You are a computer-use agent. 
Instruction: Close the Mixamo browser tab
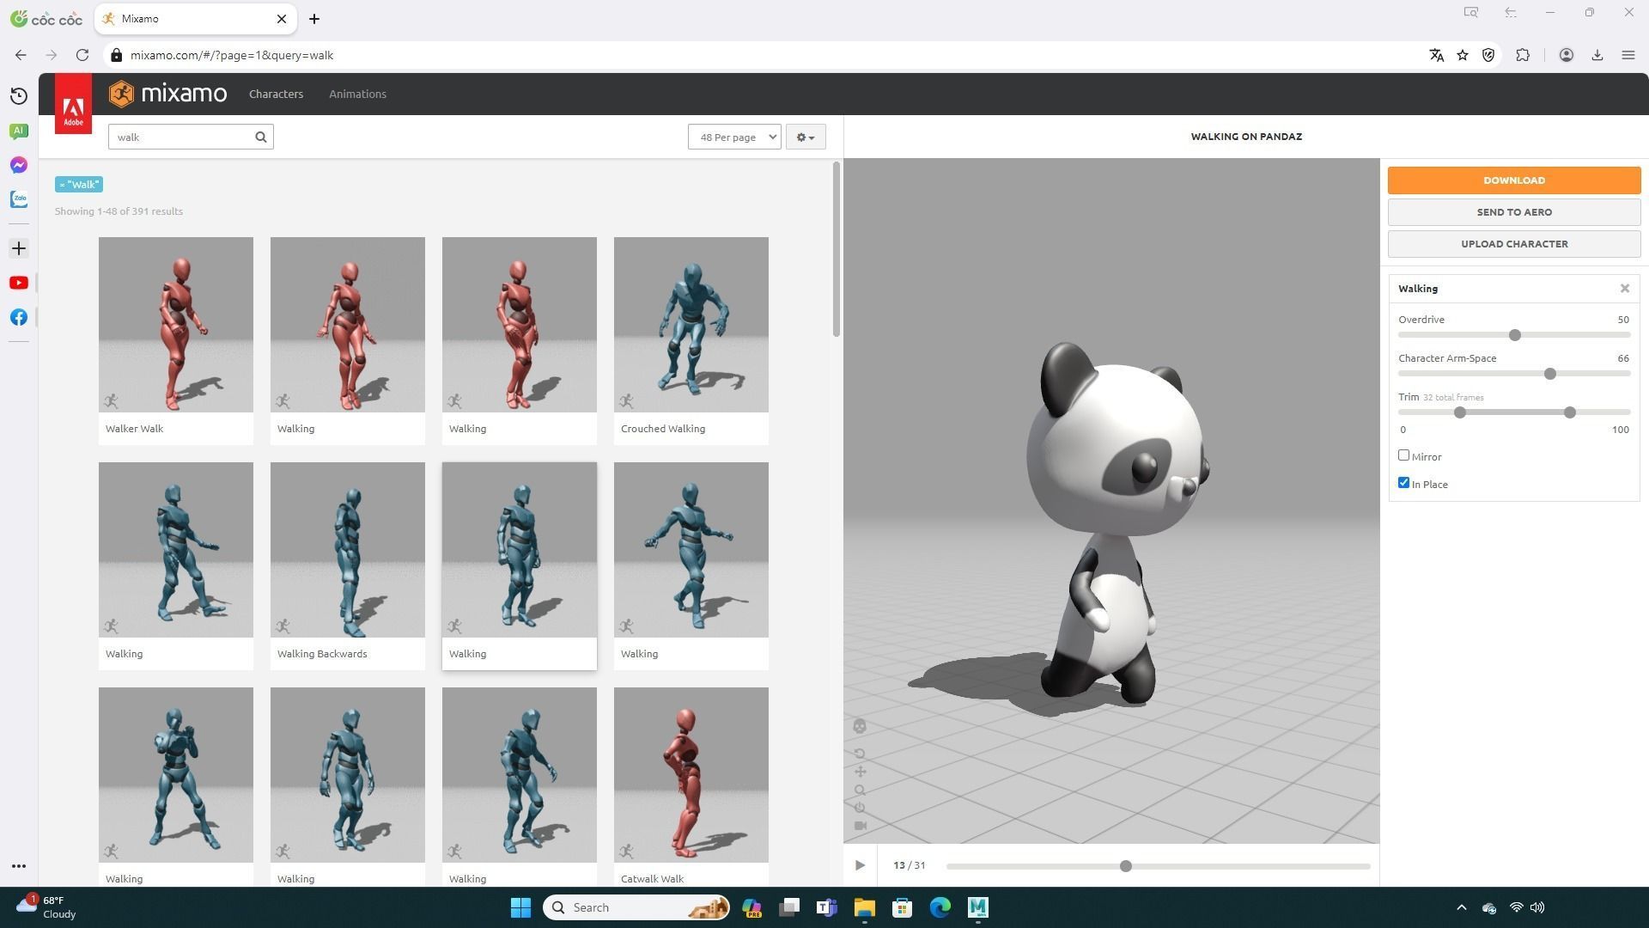click(282, 19)
